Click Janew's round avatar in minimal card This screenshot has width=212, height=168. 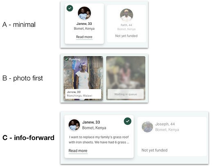(x=84, y=13)
